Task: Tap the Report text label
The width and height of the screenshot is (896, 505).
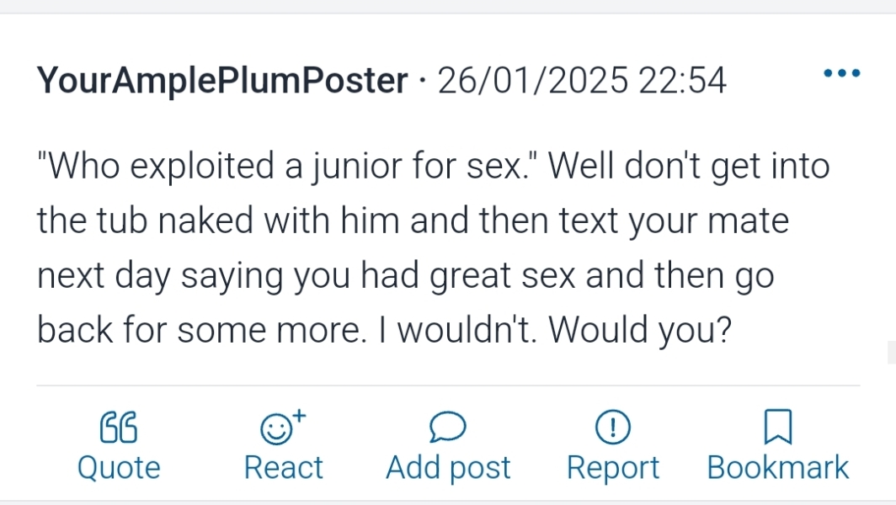Action: pos(612,468)
